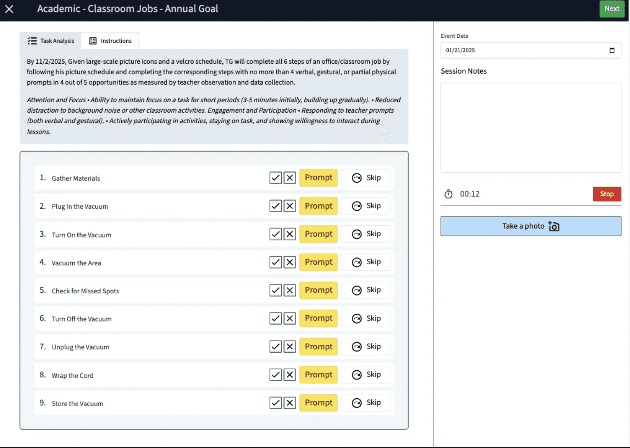Screen dimensions: 630x448
Task: Switch to the Task Analysis tab
Action: (x=51, y=41)
